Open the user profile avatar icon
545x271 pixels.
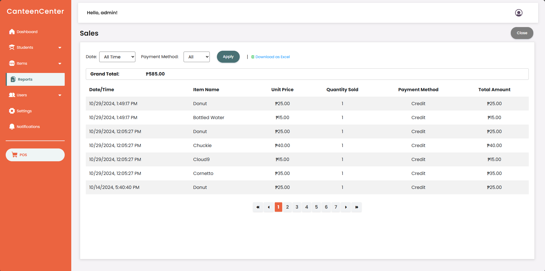click(518, 13)
